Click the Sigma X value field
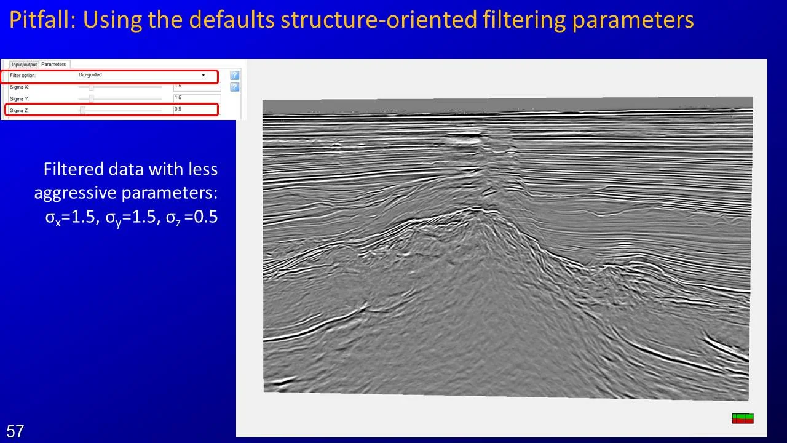The height and width of the screenshot is (443, 787). pyautogui.click(x=197, y=87)
